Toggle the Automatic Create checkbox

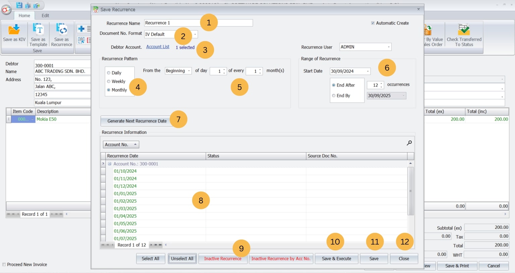(x=373, y=23)
